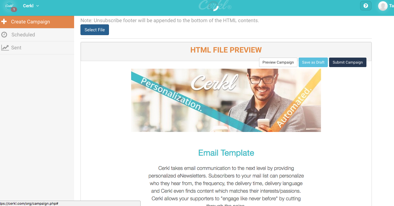
Task: Open the Scheduled campaigns menu item
Action: coord(37,35)
